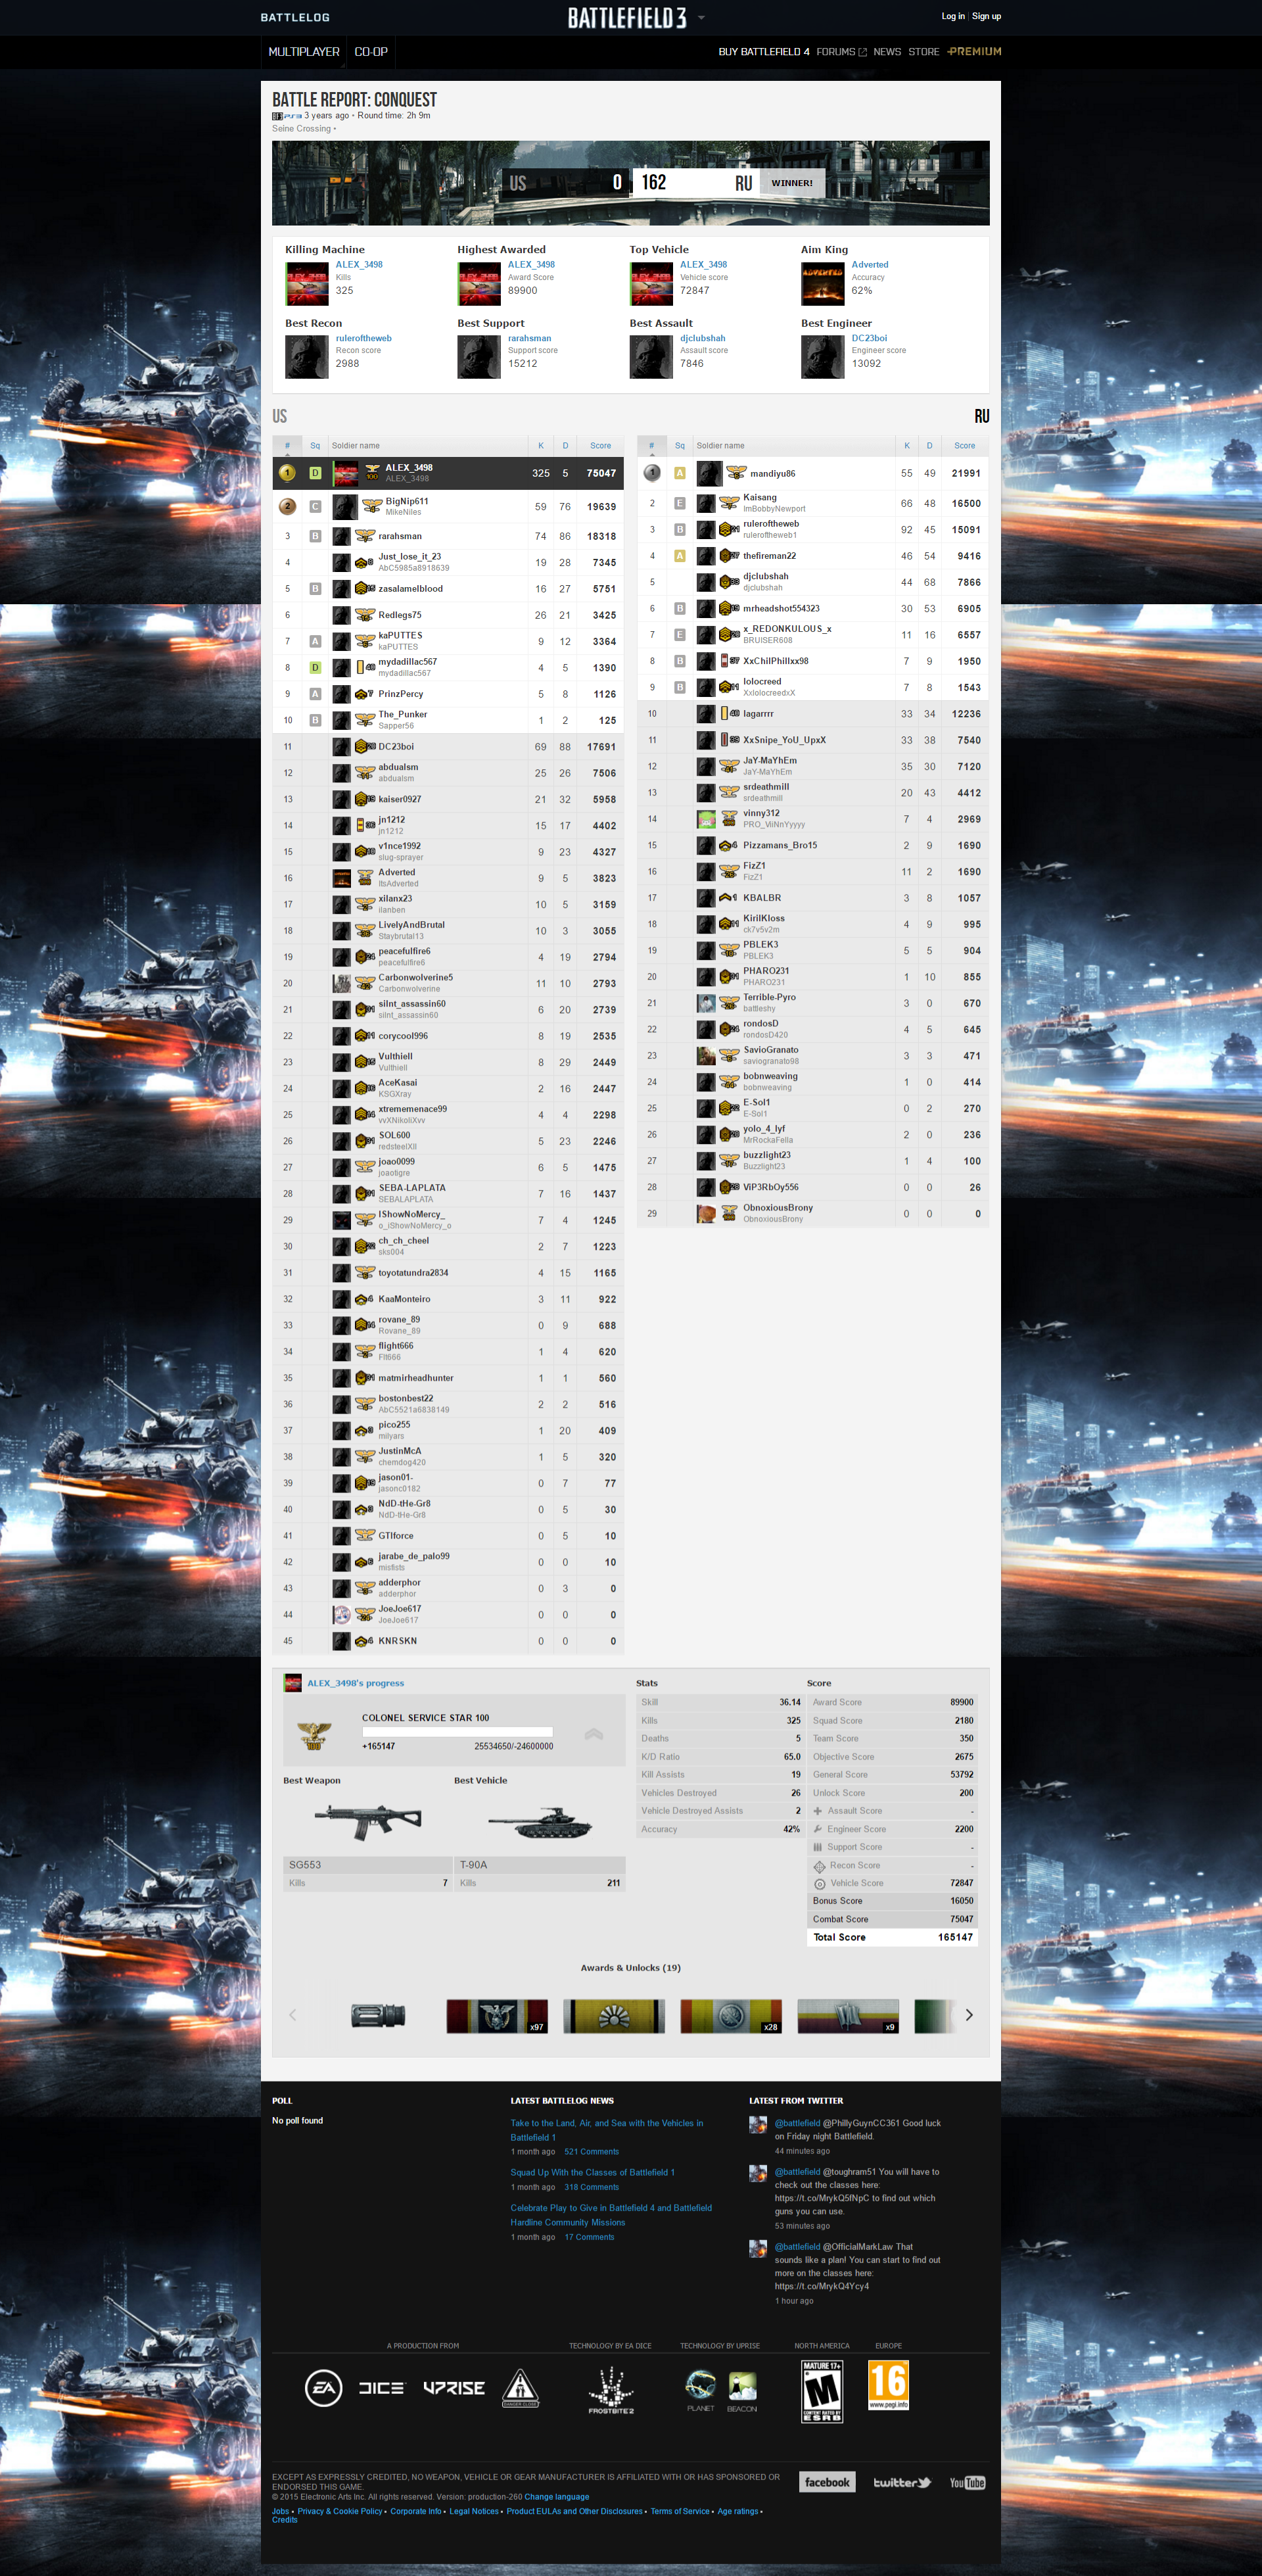Screen dimensions: 1262x2576
Task: Click the T-90A best vehicle image
Action: point(540,1823)
